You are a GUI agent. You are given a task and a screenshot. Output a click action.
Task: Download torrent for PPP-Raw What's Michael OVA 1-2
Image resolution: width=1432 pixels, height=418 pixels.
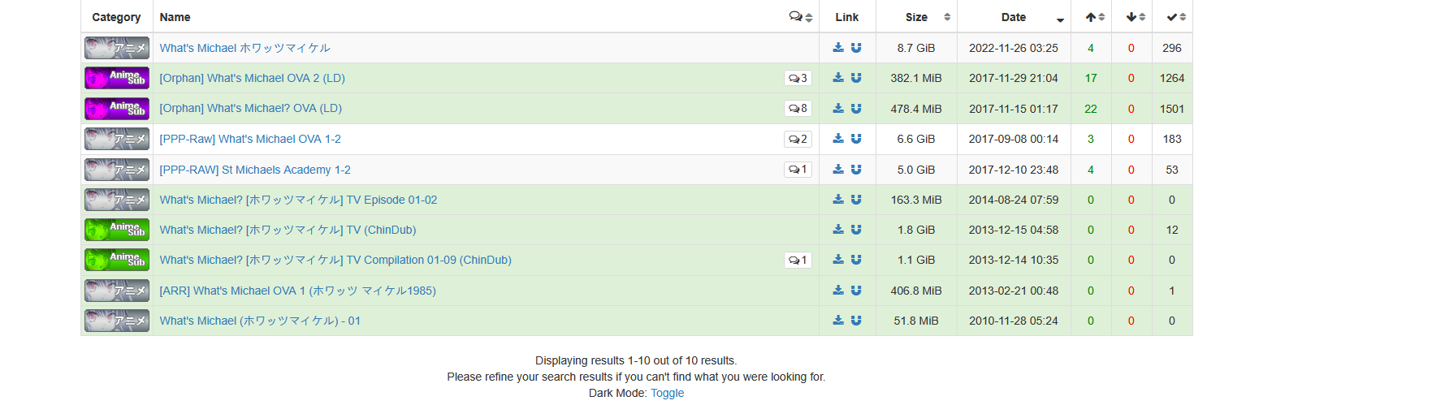[838, 139]
